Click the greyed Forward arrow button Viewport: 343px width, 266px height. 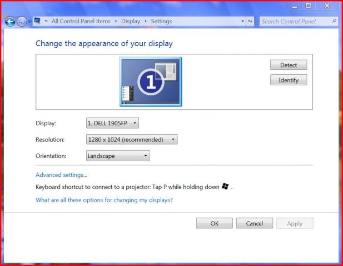pyautogui.click(x=22, y=22)
